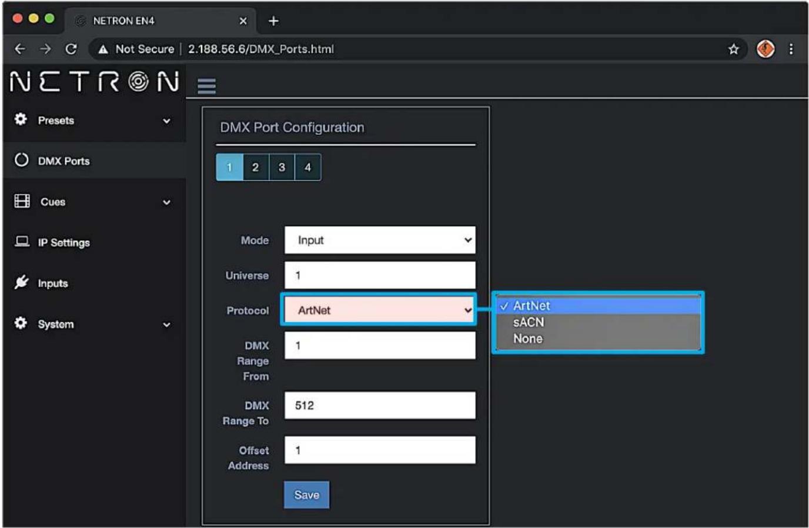809x528 pixels.
Task: Choose None in protocol list
Action: (x=599, y=339)
